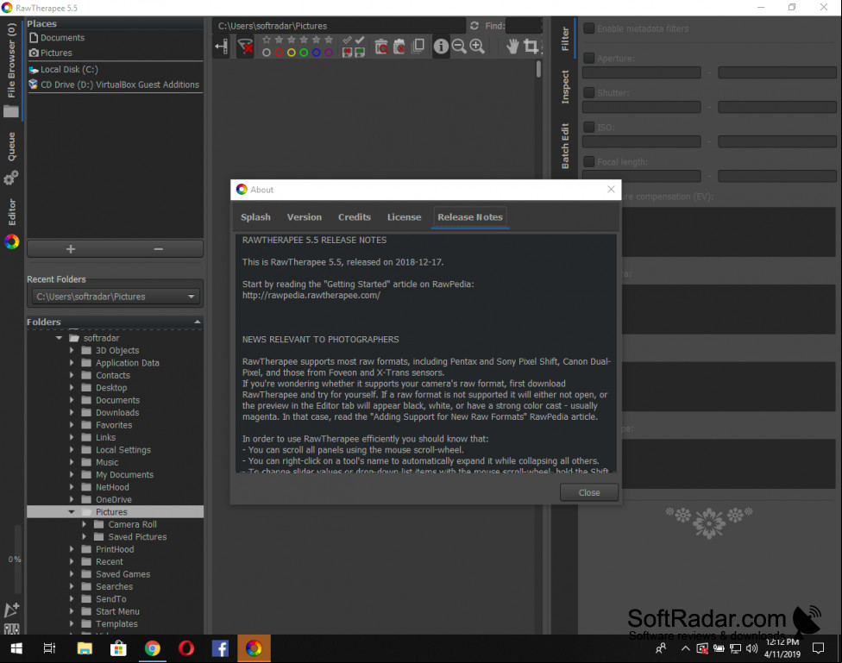Screen dimensions: 842x663
Task: Show recently saved images icon
Action: click(x=360, y=53)
